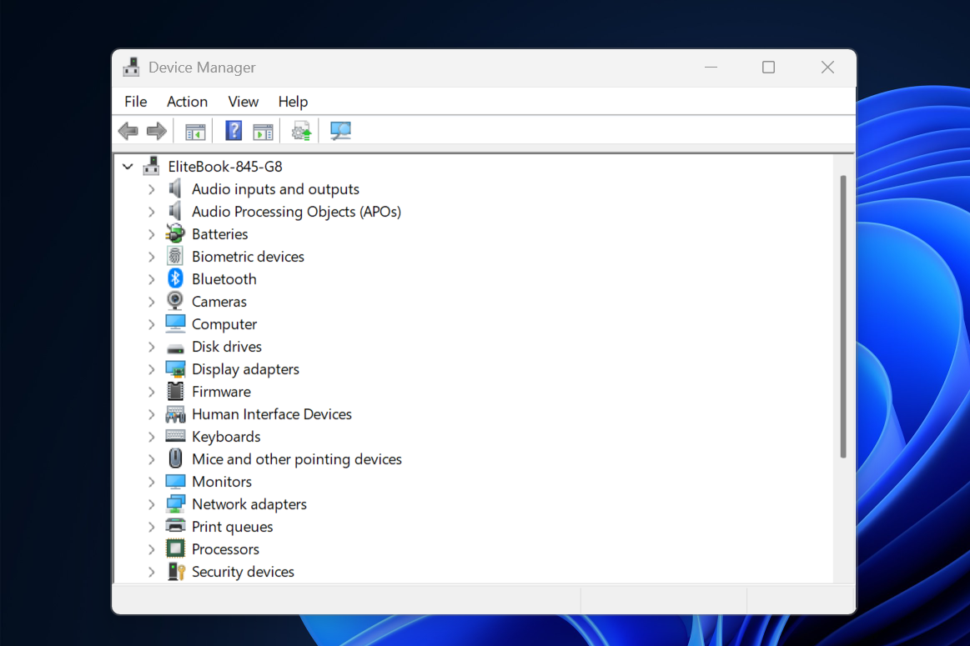Click the Display adapters icon
The image size is (970, 646).
coord(176,369)
